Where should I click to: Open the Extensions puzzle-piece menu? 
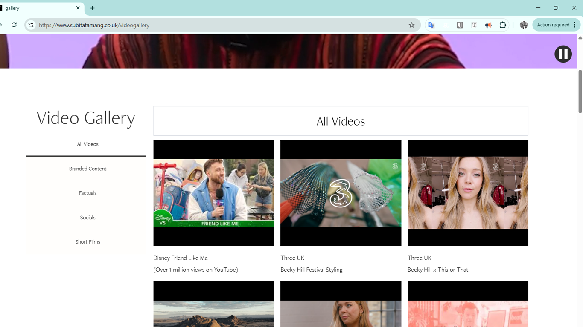tap(503, 25)
